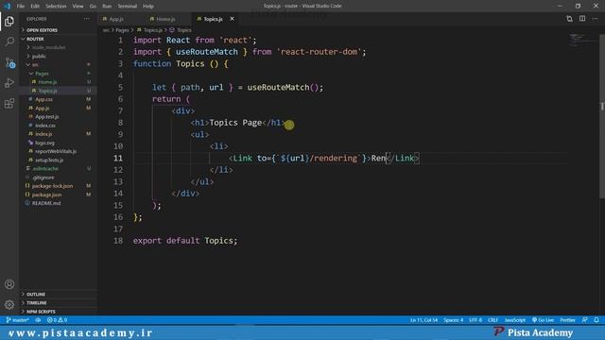This screenshot has height=340, width=605.
Task: Switch to the App.js editor tab
Action: (115, 19)
